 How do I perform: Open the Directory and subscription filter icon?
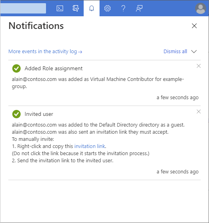click(76, 8)
